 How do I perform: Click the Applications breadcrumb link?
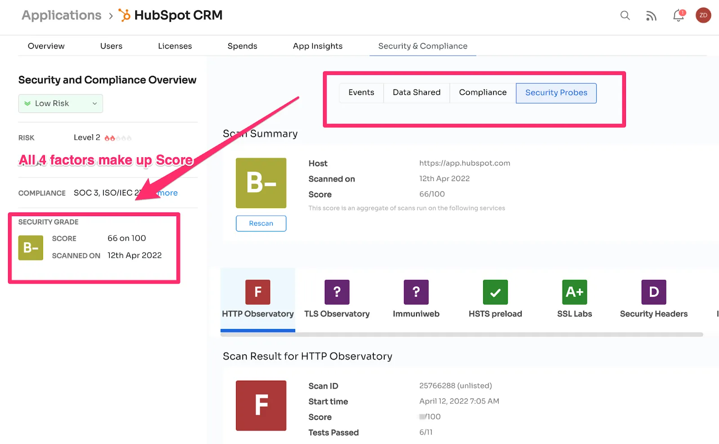pos(62,15)
